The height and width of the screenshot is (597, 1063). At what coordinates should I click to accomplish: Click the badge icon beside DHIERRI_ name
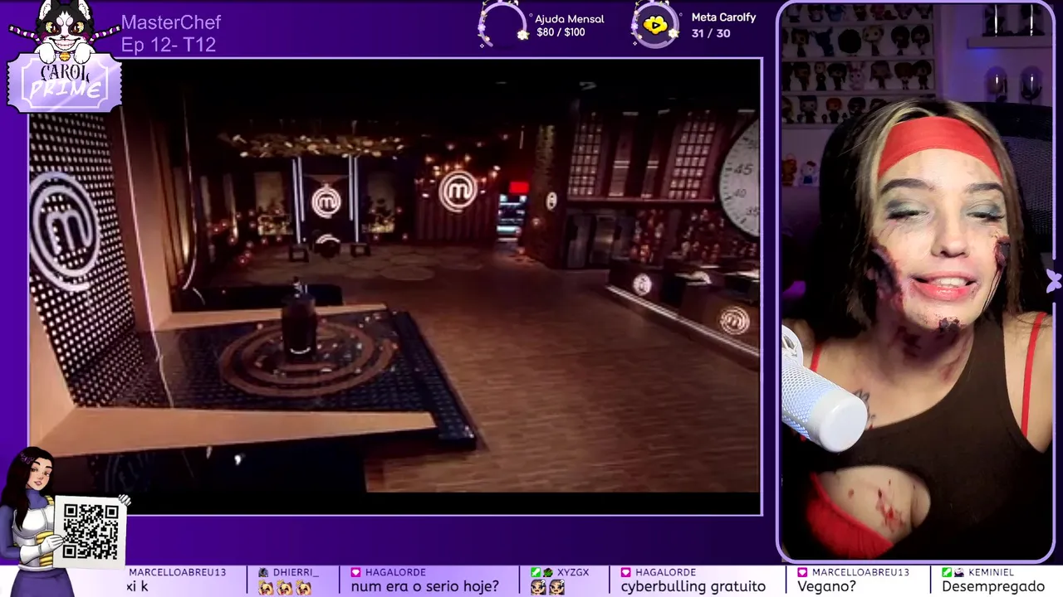[x=263, y=572]
